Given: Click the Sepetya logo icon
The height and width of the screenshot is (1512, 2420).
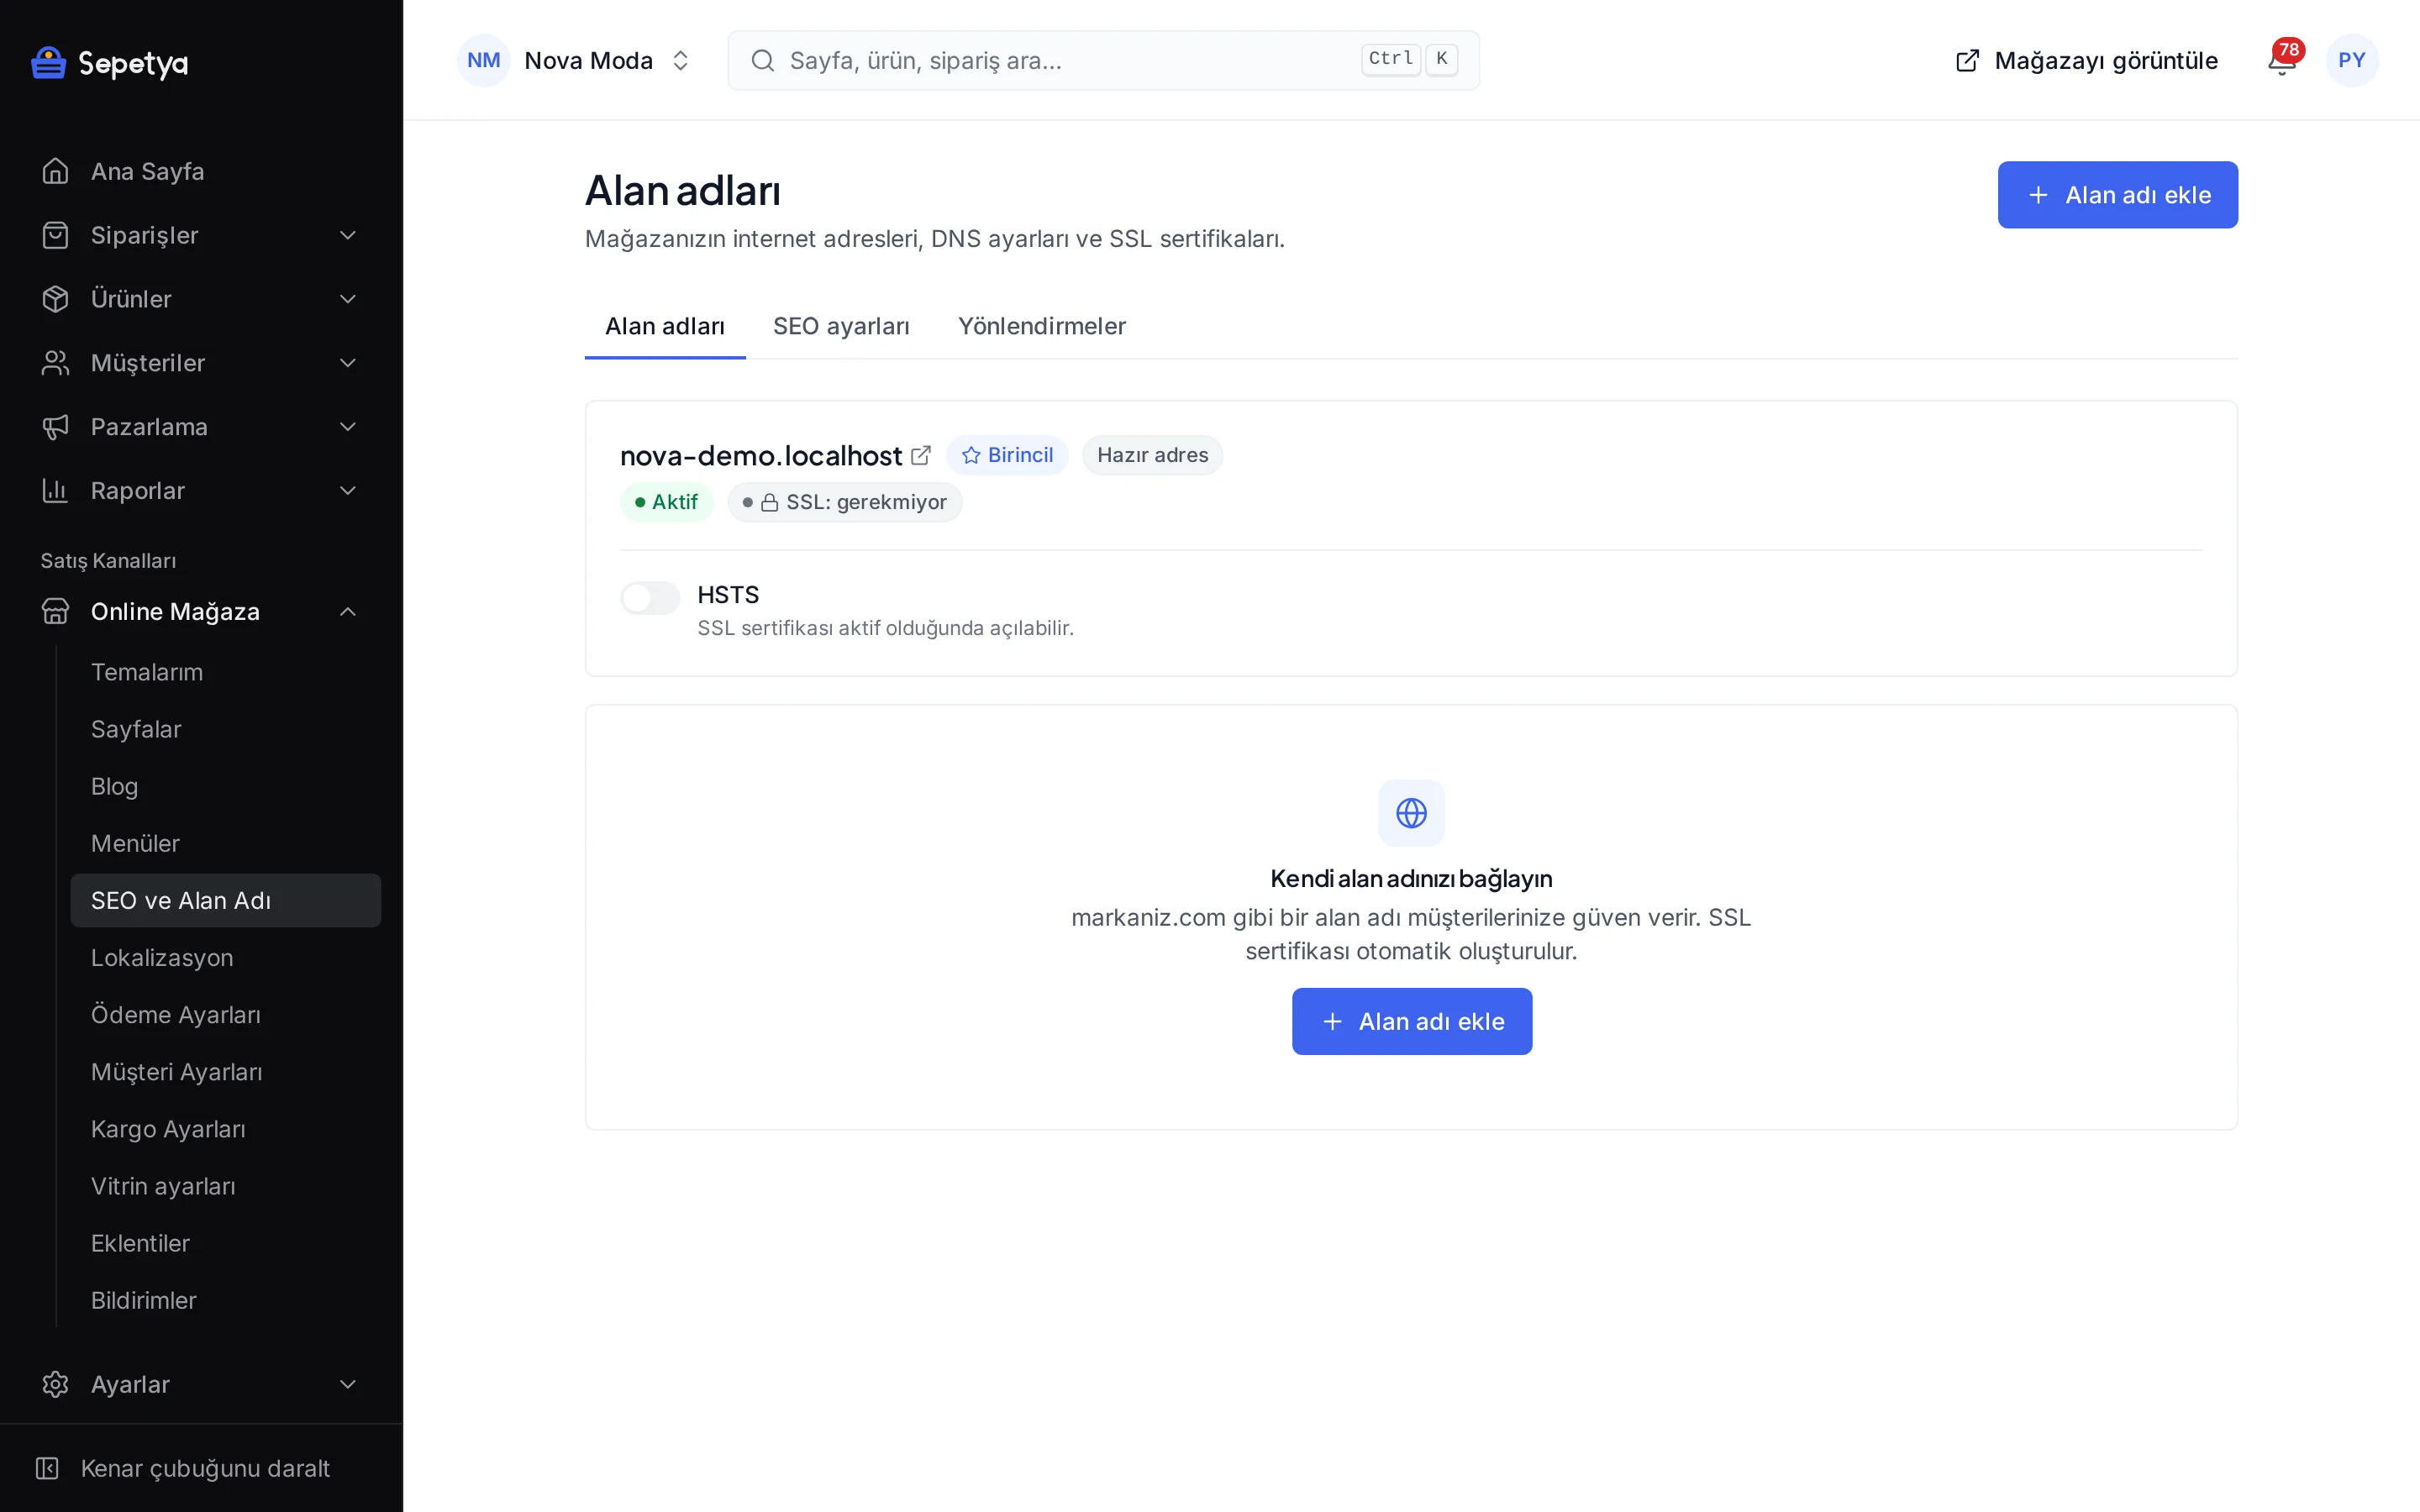Looking at the screenshot, I should click(48, 62).
